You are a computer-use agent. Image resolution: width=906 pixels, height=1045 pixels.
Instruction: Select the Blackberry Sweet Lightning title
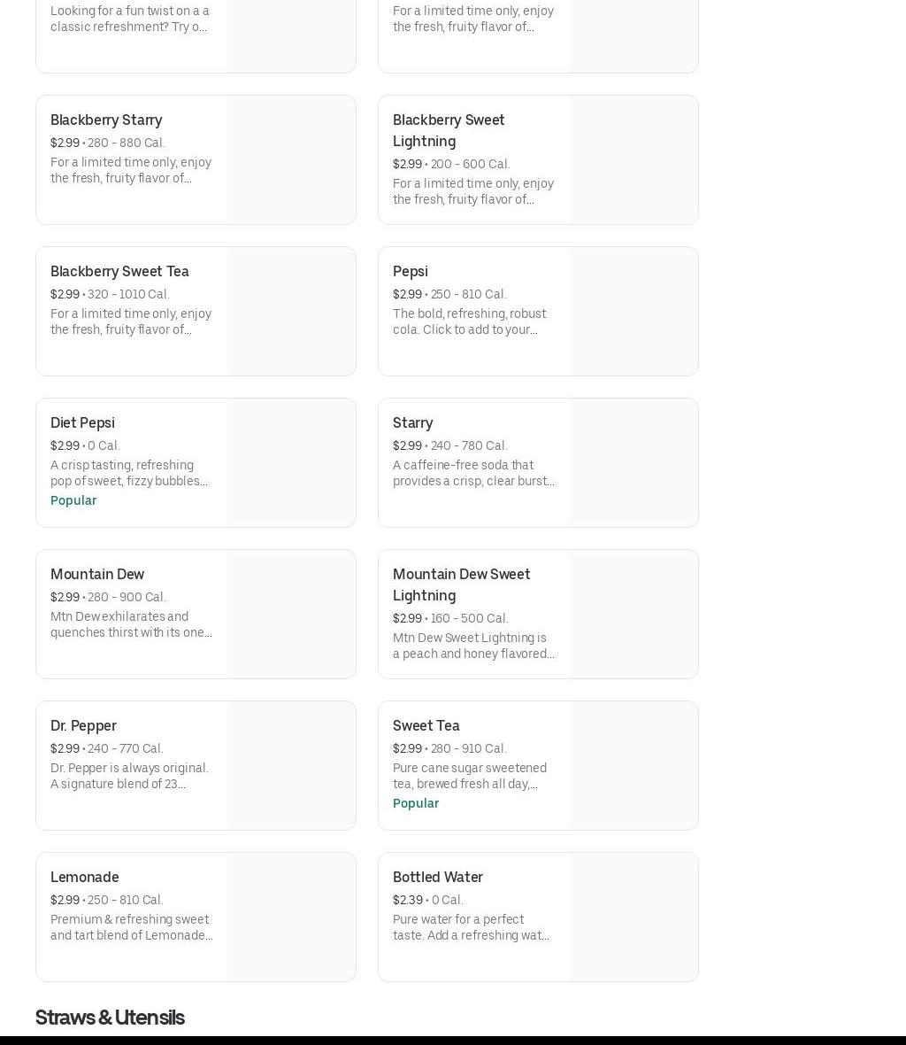click(x=449, y=130)
